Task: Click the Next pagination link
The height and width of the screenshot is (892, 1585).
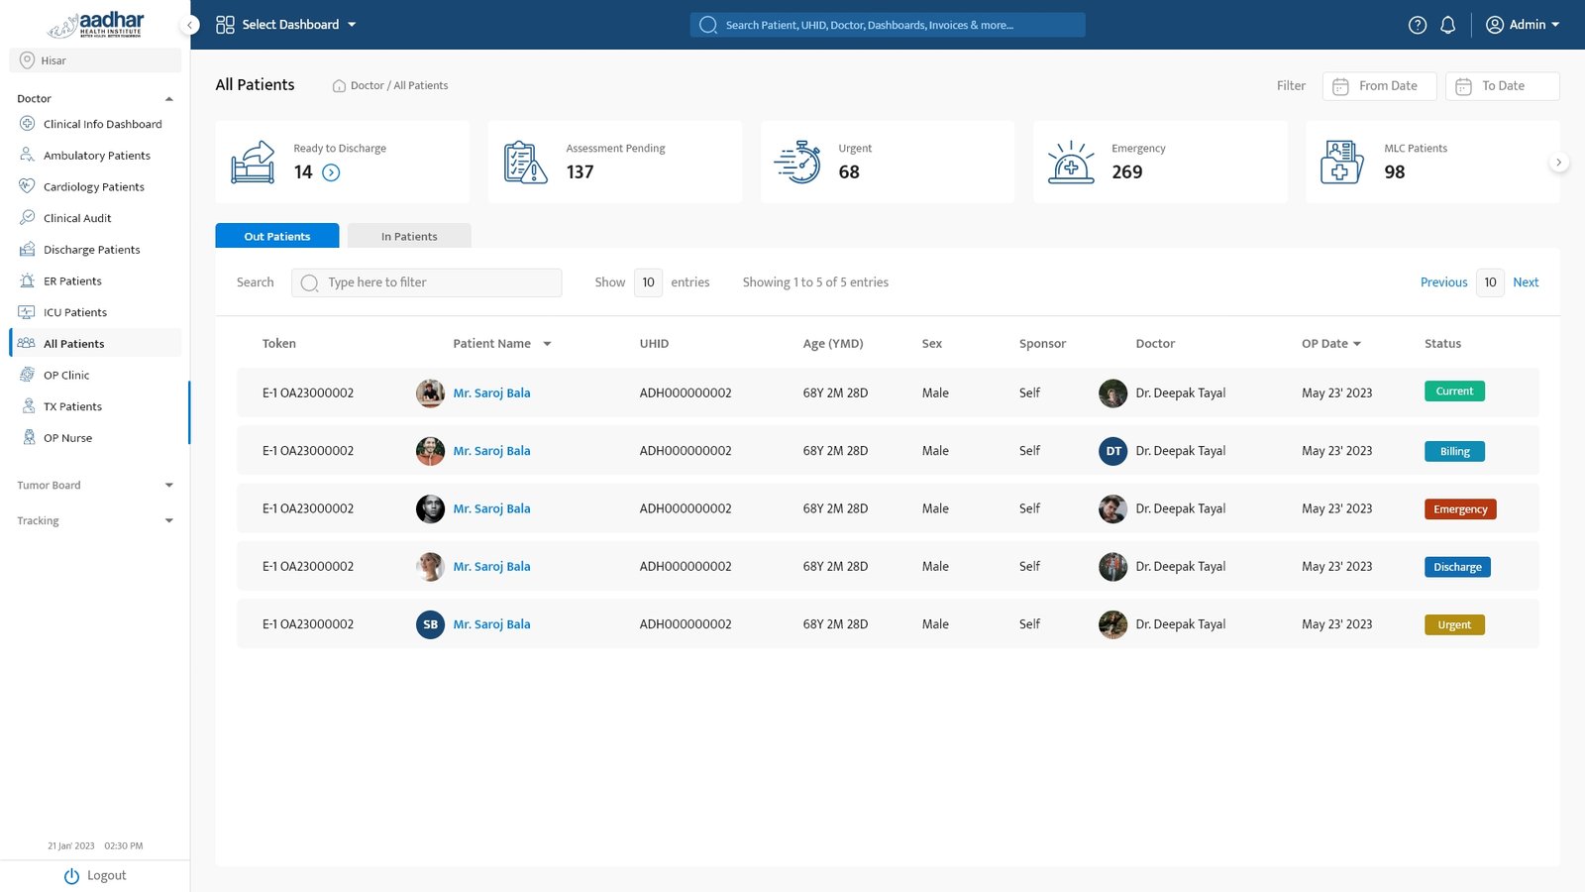Action: (x=1525, y=282)
